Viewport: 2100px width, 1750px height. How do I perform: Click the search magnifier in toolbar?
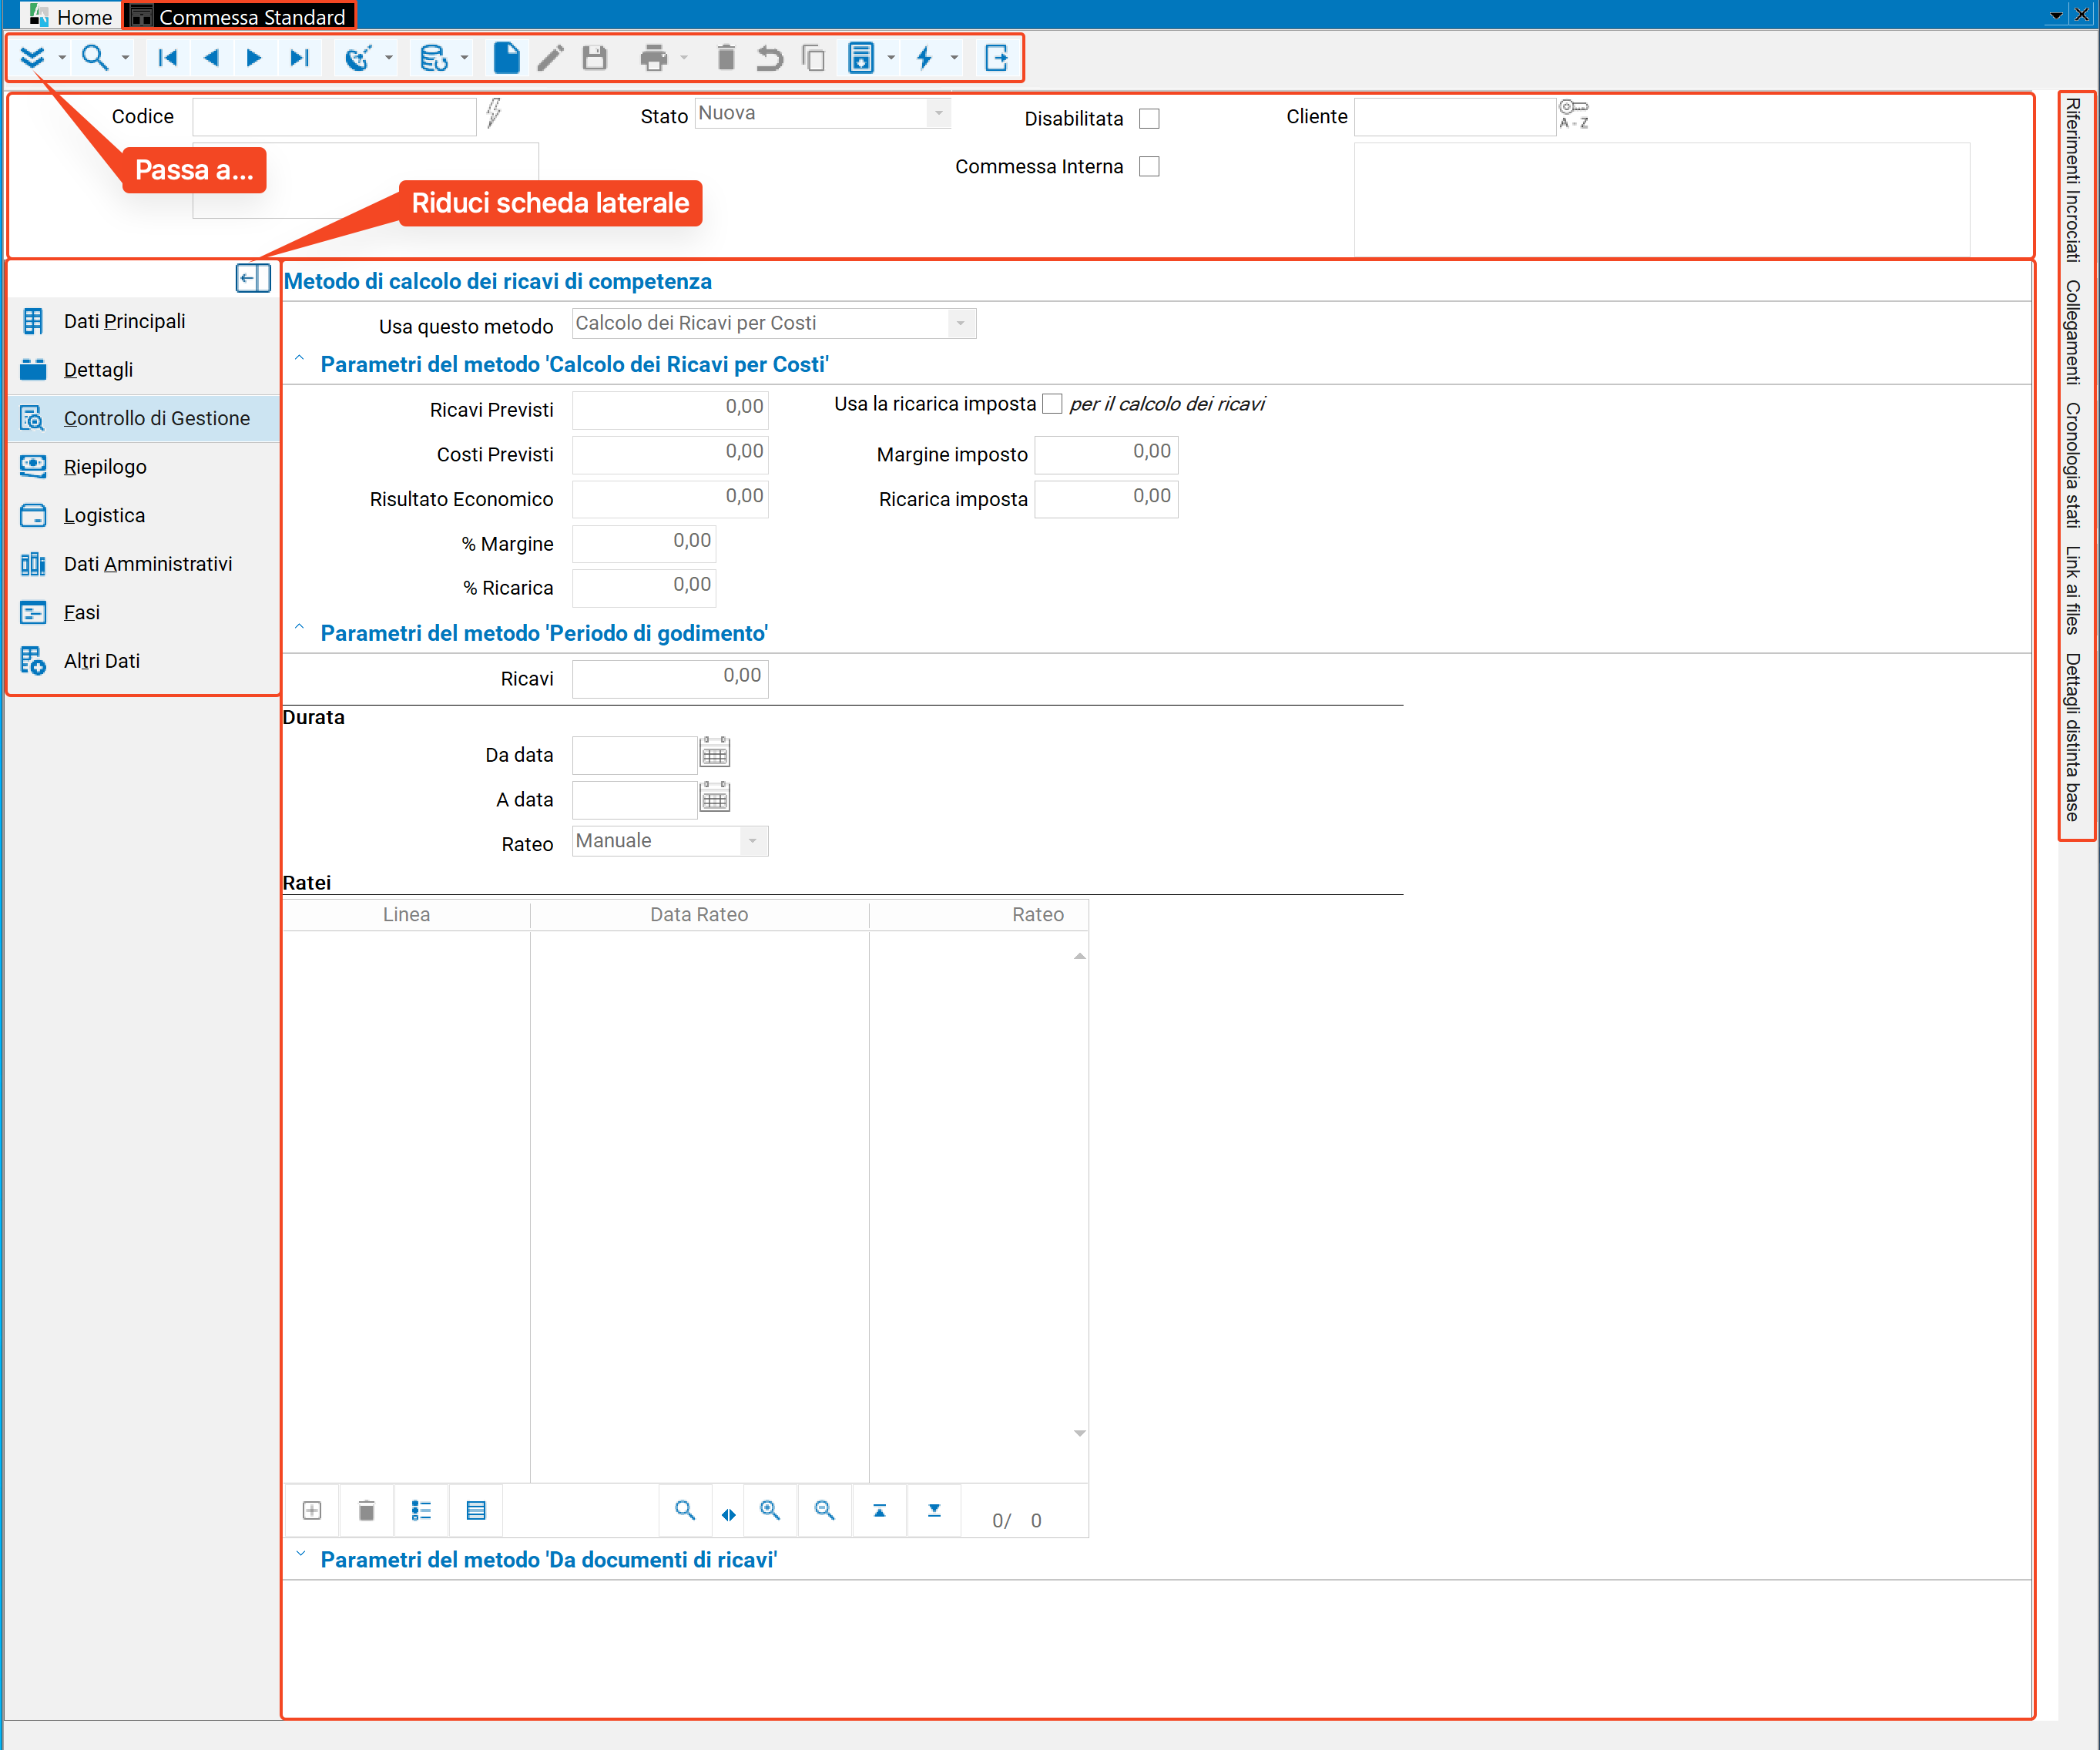tap(95, 58)
